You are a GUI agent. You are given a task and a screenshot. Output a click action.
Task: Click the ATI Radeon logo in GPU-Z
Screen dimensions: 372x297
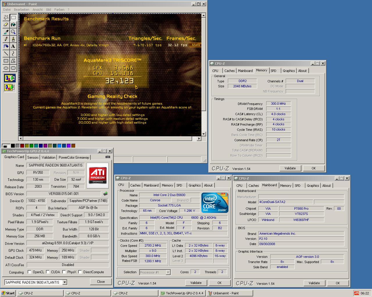pyautogui.click(x=98, y=175)
